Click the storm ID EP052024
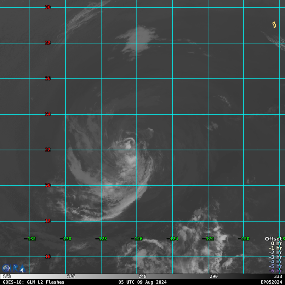Viewport: 285px width, 285px height. tap(271, 282)
